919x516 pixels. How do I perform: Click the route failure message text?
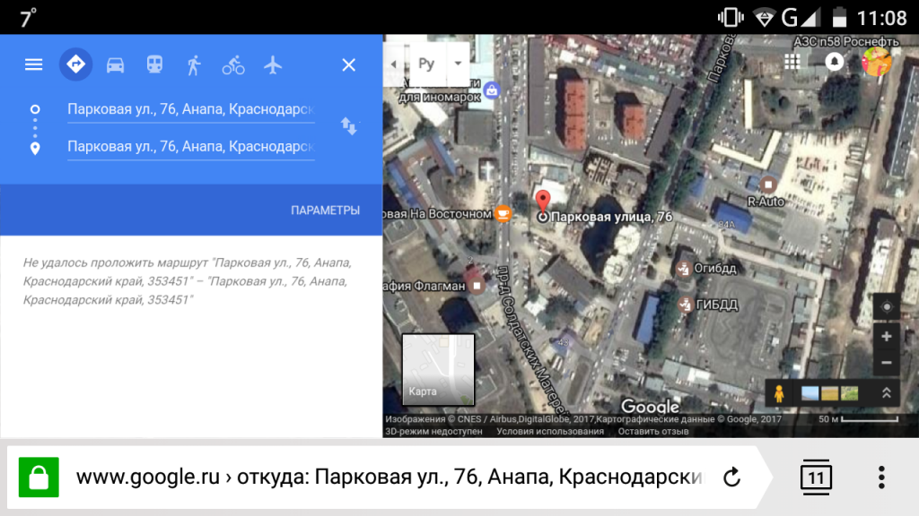188,281
